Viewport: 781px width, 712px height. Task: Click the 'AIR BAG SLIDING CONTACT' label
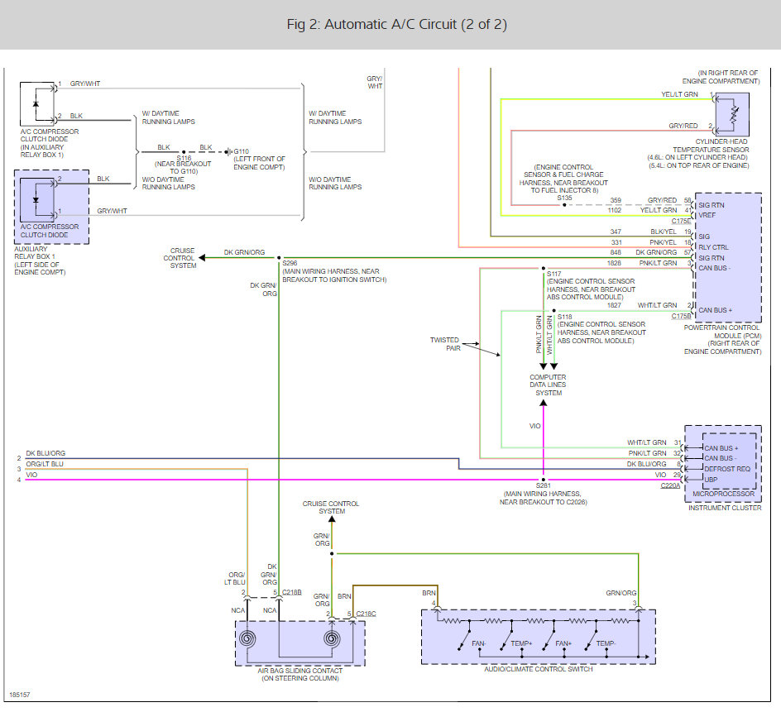299,671
